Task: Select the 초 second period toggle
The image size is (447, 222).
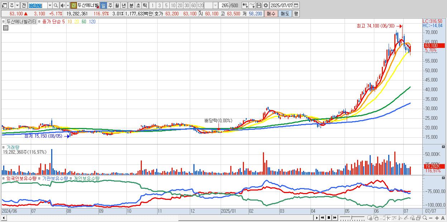Action: point(138,5)
